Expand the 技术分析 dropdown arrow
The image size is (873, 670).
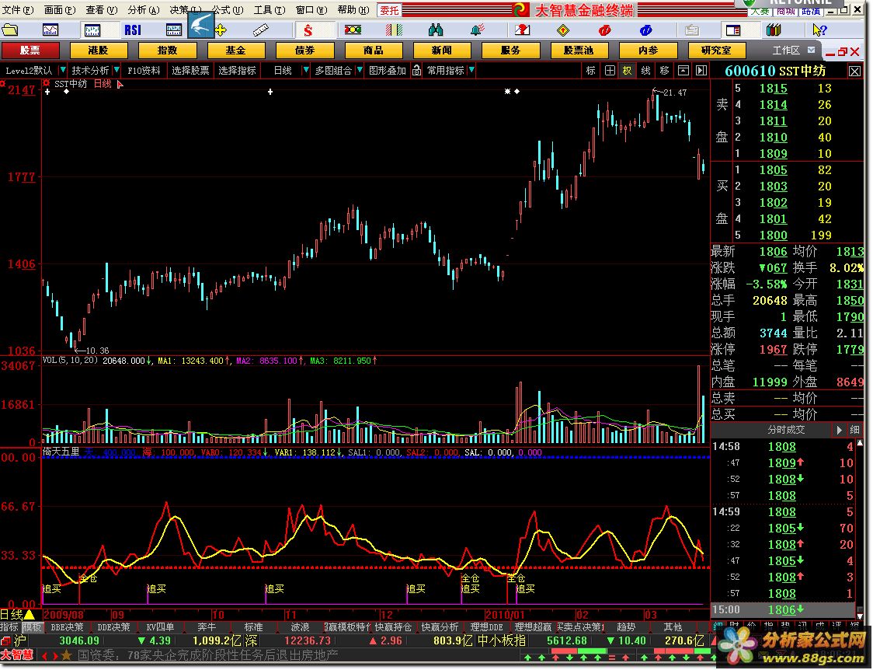117,70
